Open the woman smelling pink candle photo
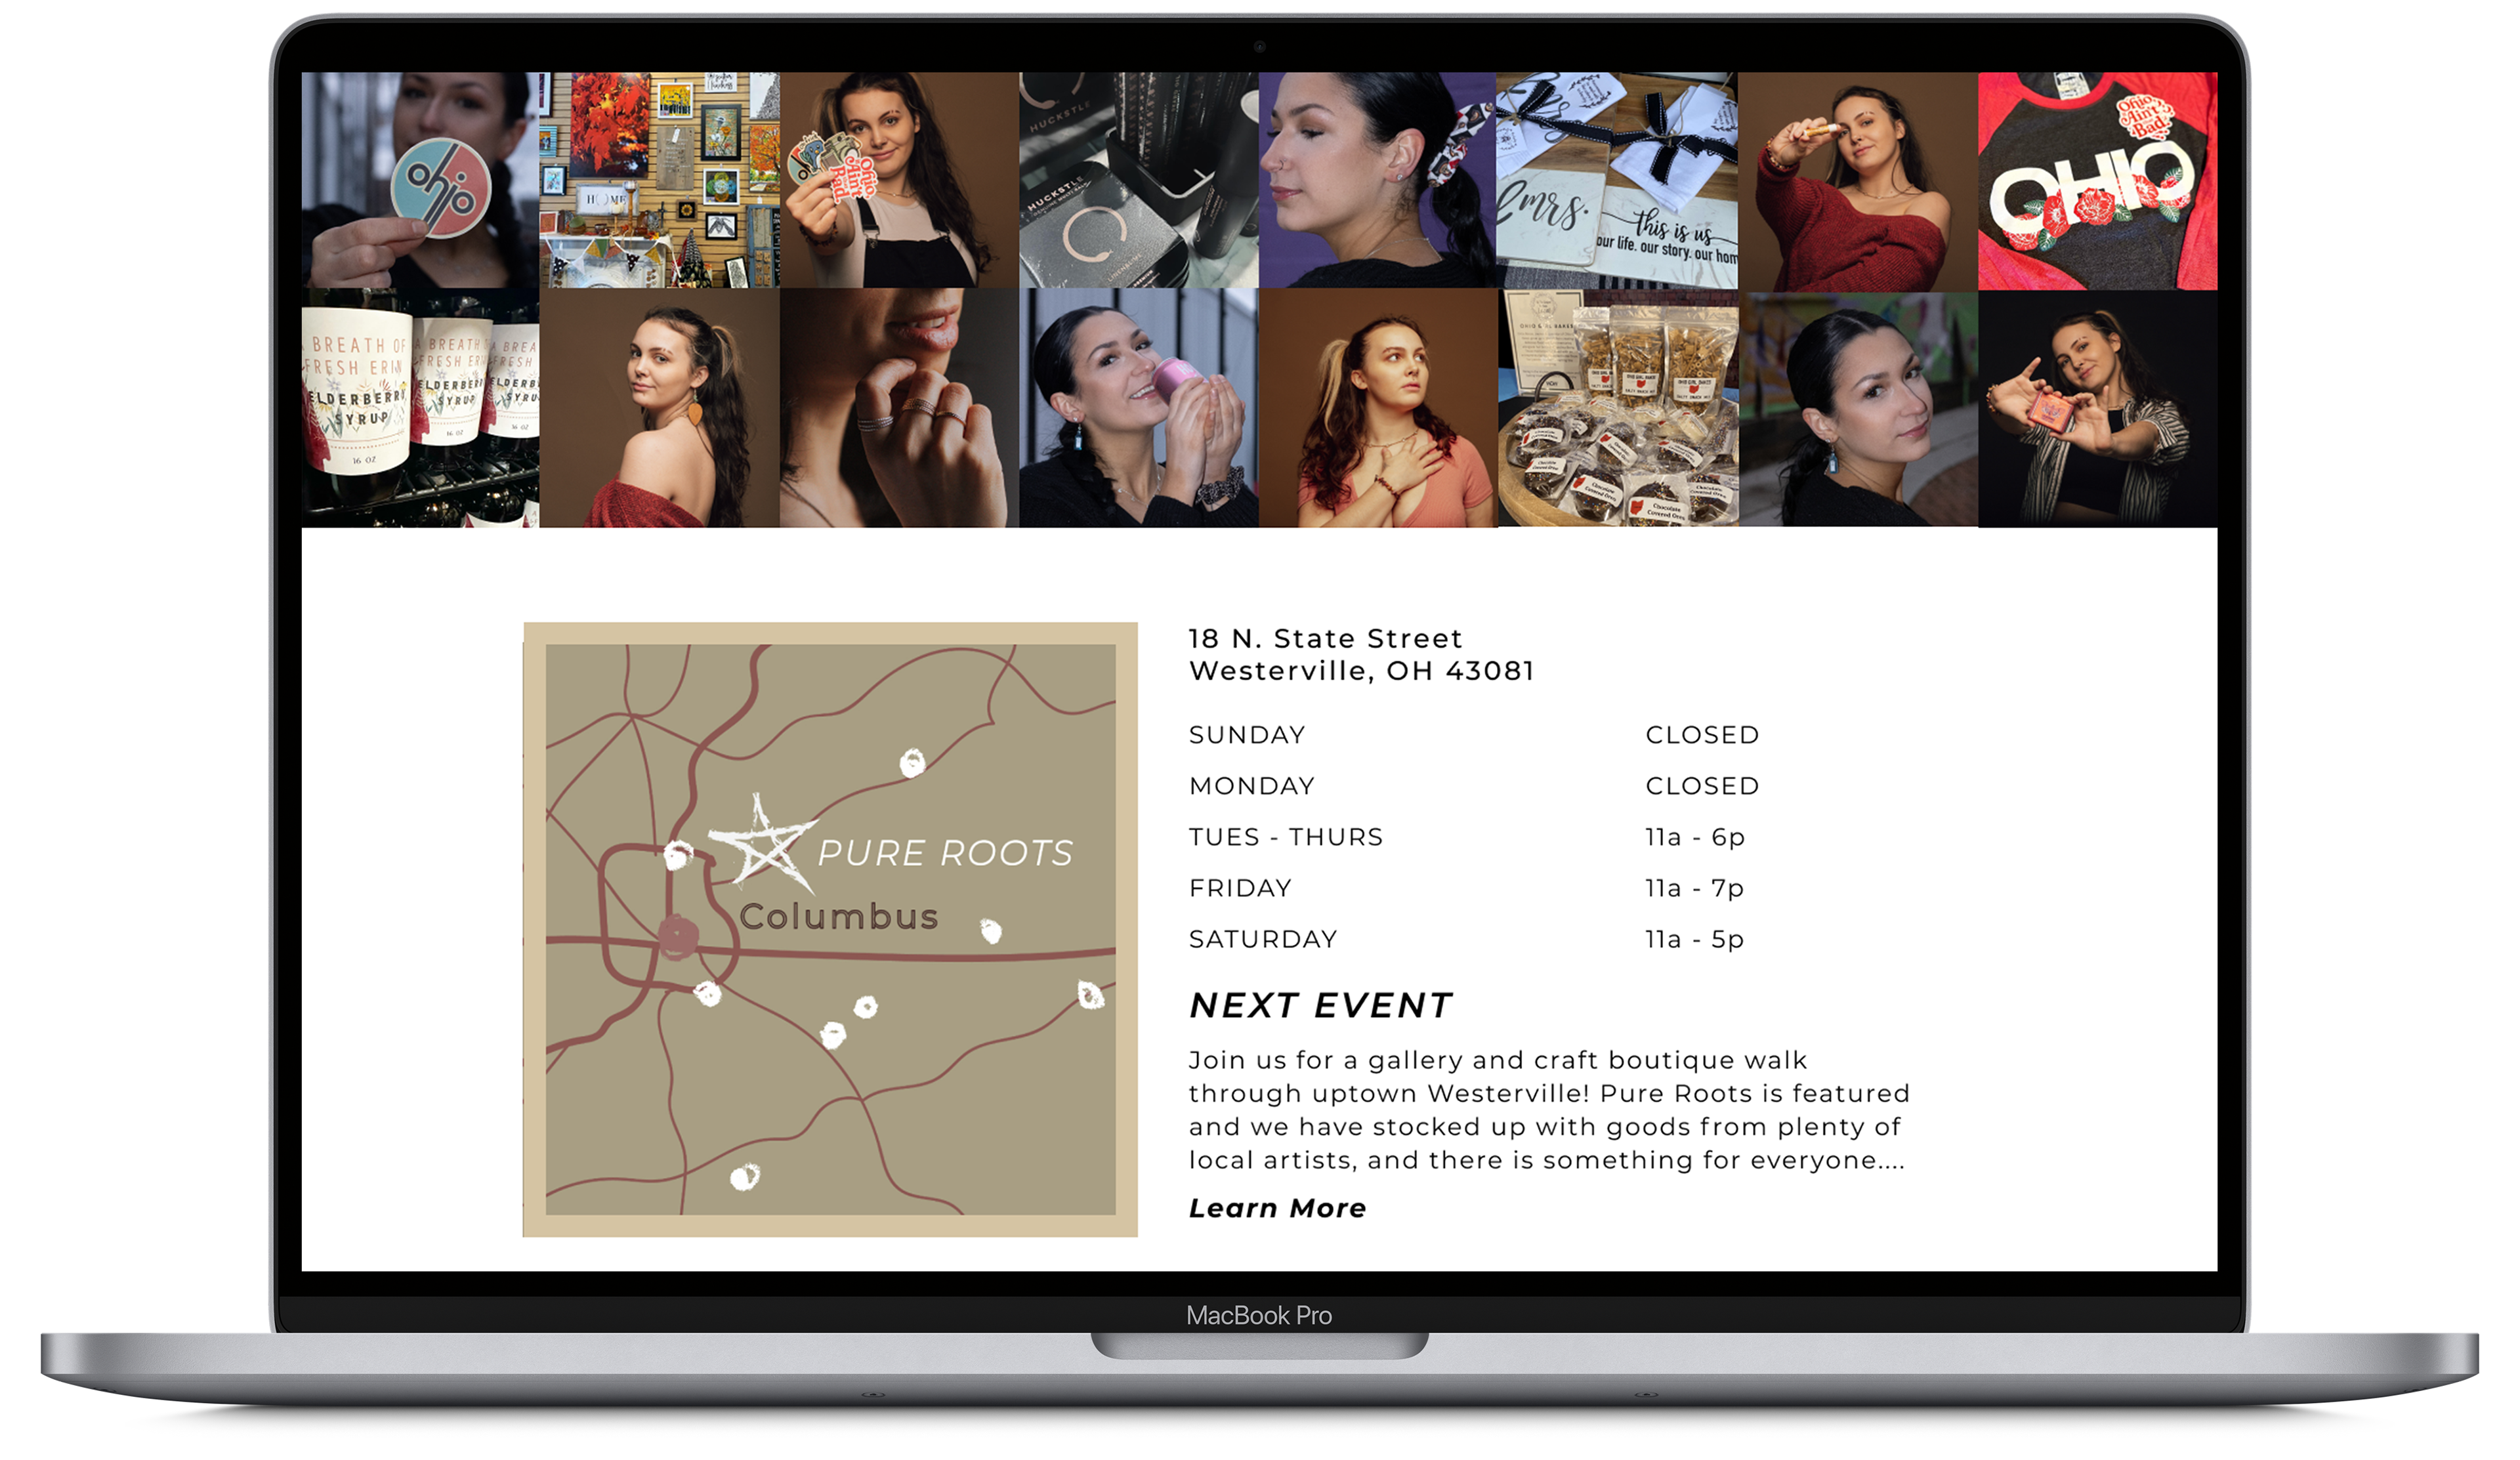The height and width of the screenshot is (1460, 2520). pos(1138,407)
